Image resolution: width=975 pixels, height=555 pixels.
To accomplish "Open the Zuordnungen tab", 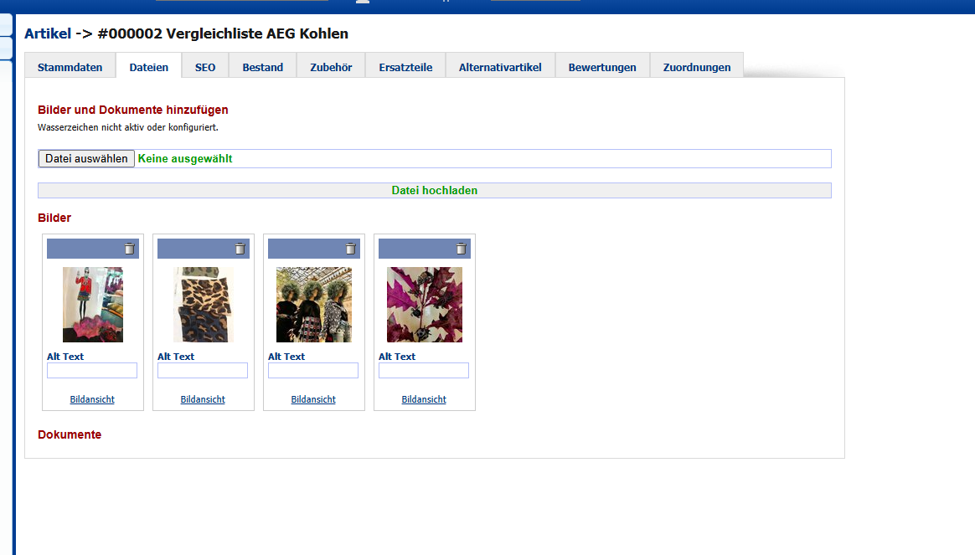I will click(696, 67).
